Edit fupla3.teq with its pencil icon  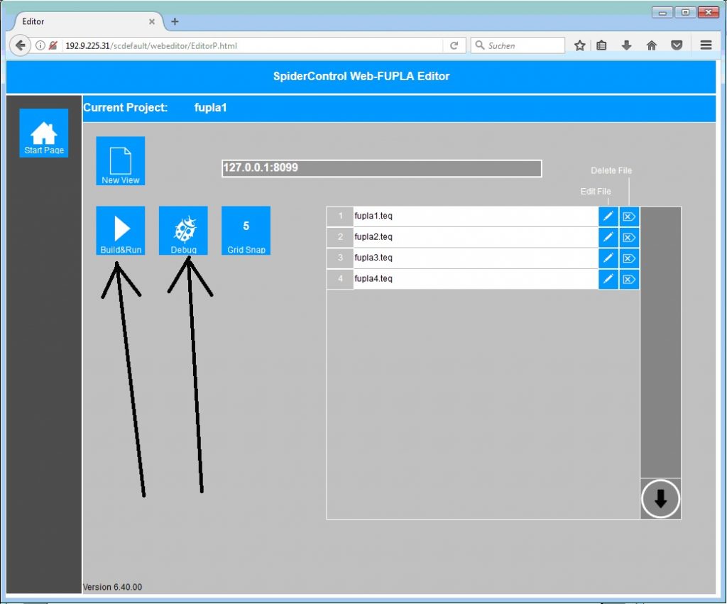608,258
